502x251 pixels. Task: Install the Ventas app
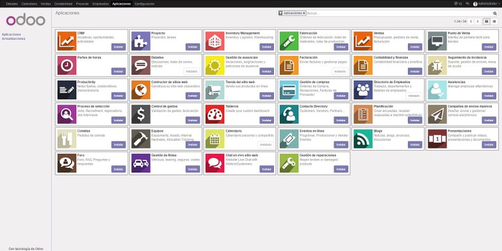pyautogui.click(x=415, y=47)
